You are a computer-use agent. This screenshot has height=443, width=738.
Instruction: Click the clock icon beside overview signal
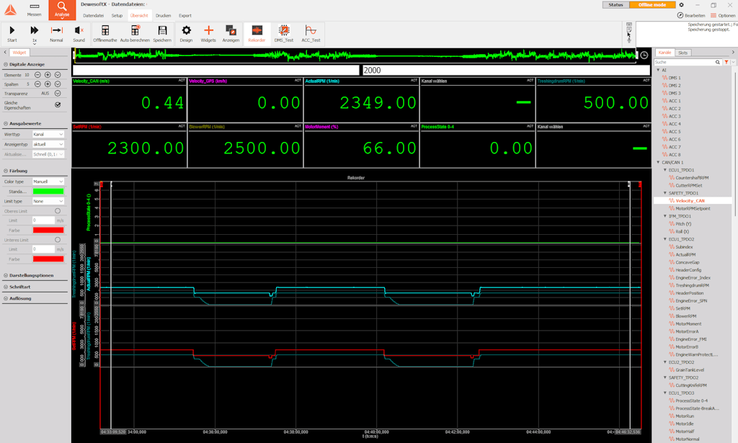click(644, 55)
